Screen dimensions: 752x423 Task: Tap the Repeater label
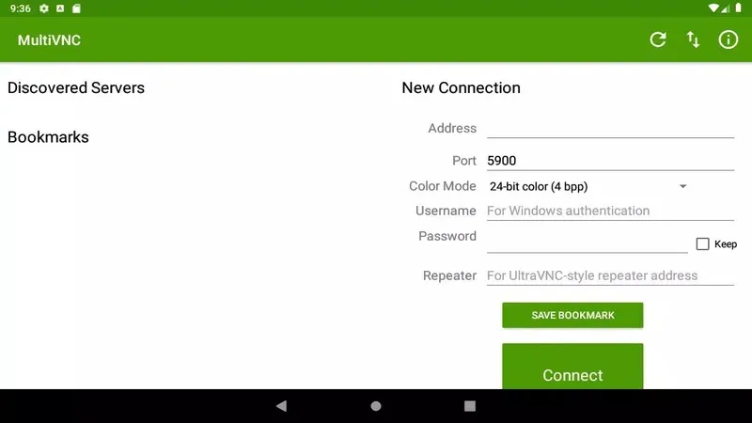(x=449, y=275)
